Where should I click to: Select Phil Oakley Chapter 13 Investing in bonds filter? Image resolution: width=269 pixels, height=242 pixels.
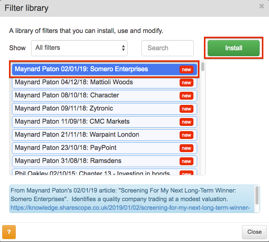pyautogui.click(x=104, y=172)
